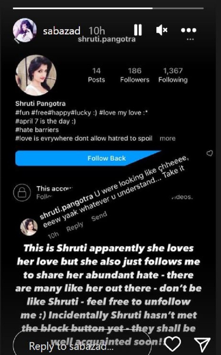Click the private account lock icon
221x355 pixels.
[22, 193]
